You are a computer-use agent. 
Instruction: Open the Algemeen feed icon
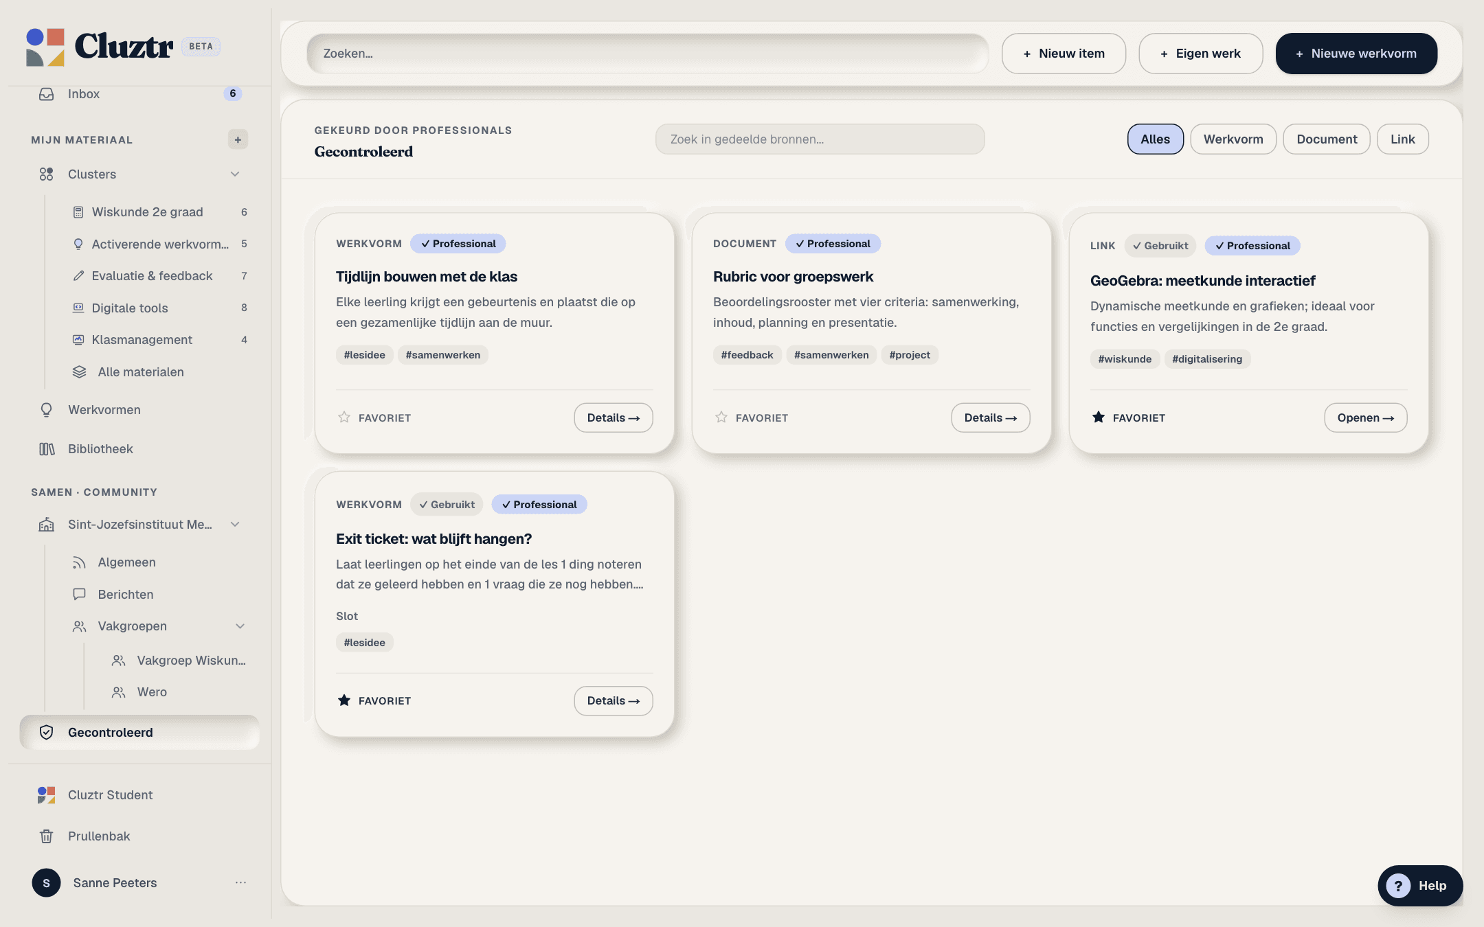tap(80, 562)
